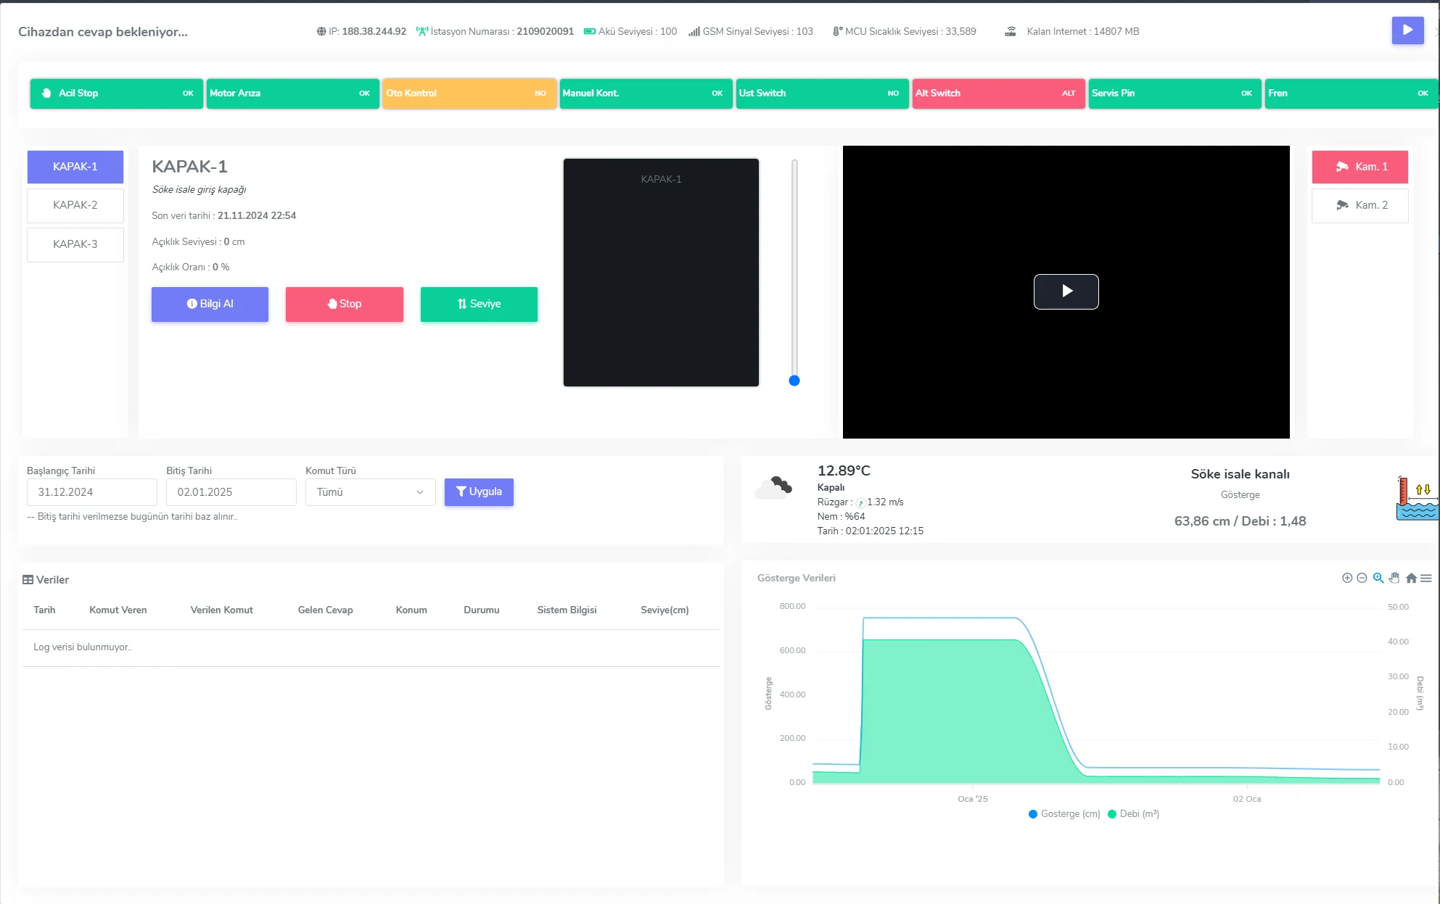Select the Kam. 2 camera tab

coord(1359,205)
